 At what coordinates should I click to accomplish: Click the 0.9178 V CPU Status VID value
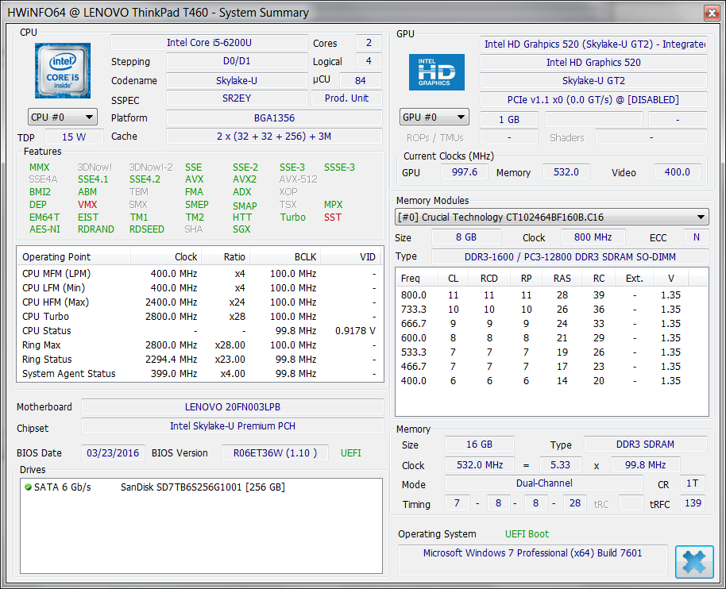click(x=355, y=331)
